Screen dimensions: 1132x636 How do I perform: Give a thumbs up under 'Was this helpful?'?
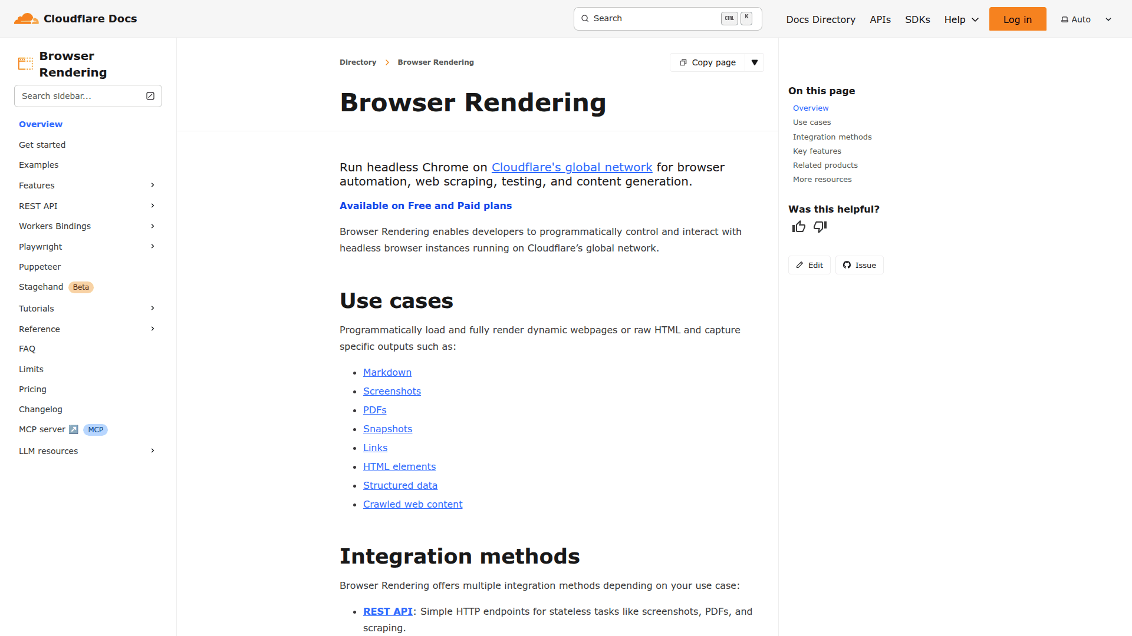click(x=799, y=226)
